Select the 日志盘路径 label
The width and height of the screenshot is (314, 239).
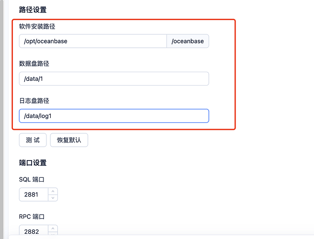(34, 100)
